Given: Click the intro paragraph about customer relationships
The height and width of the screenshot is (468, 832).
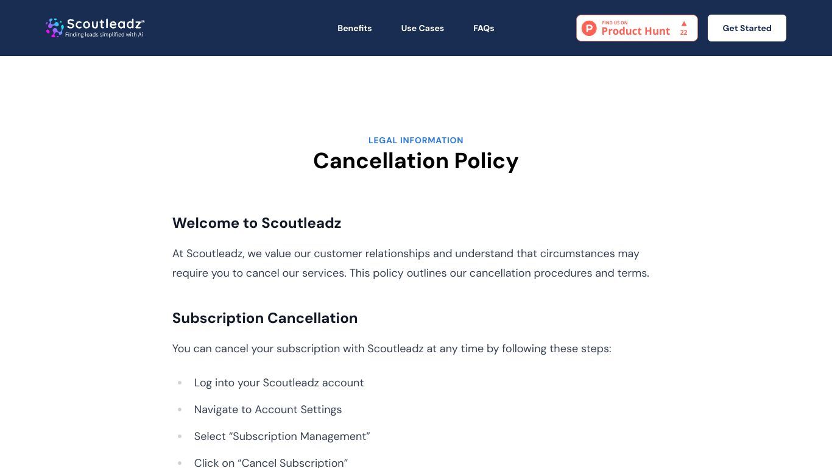Looking at the screenshot, I should (x=411, y=263).
